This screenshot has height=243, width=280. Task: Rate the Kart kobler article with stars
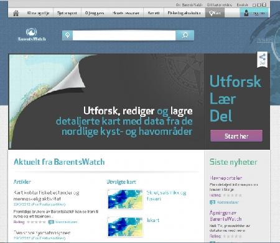(36, 222)
